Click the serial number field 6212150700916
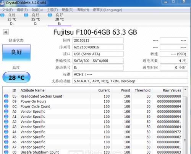 tap(98, 47)
